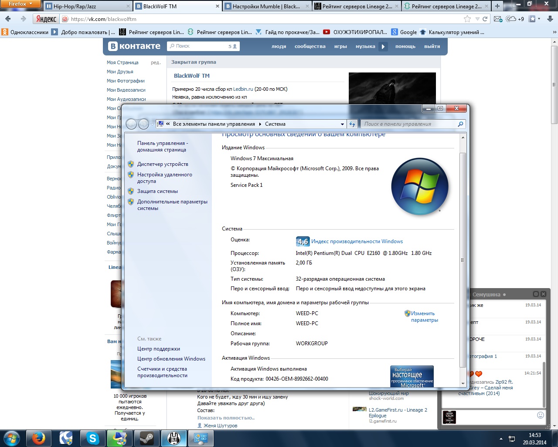Click the smiley emoji icon in chat box

click(x=541, y=415)
